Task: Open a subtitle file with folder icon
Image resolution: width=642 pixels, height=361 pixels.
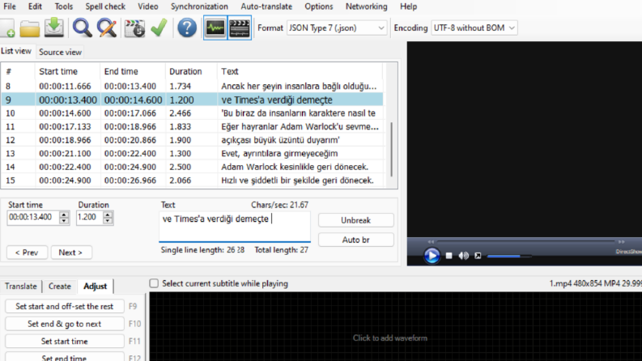Action: point(30,28)
